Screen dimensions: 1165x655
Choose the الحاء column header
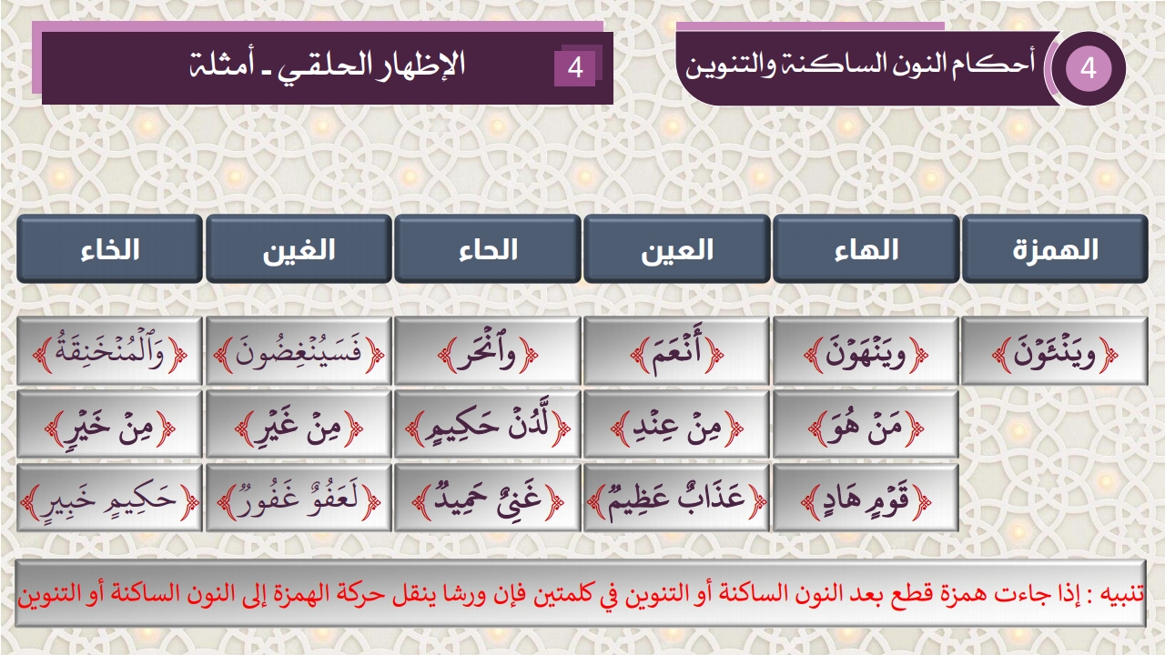coord(487,249)
